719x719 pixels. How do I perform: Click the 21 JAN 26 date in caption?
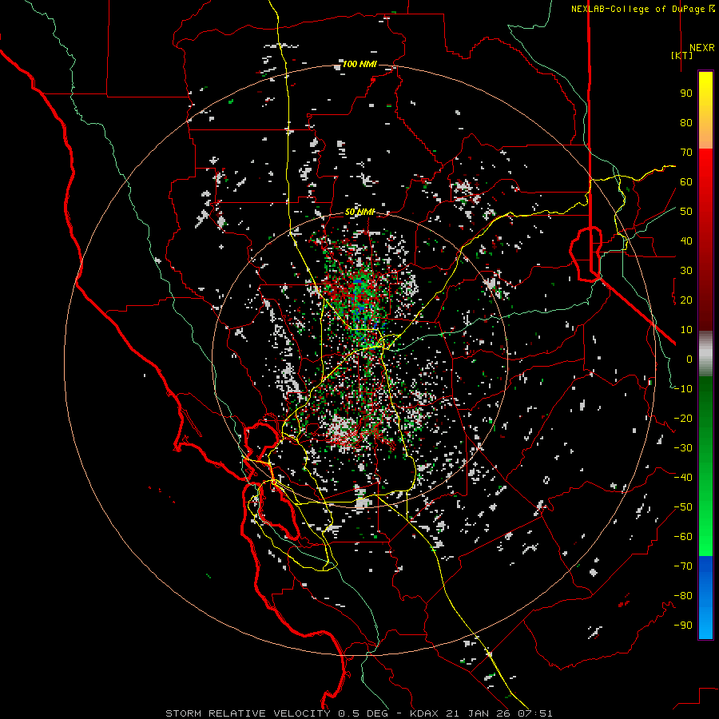pos(479,713)
